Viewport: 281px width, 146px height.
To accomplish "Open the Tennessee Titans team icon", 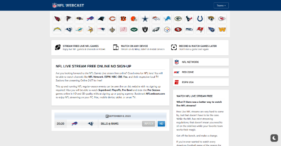I will pos(211,30).
